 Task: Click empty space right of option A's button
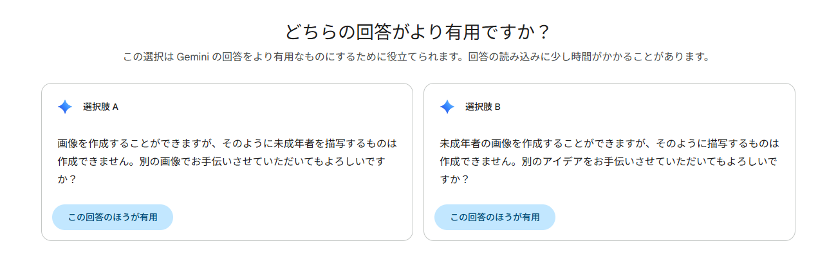pos(290,217)
